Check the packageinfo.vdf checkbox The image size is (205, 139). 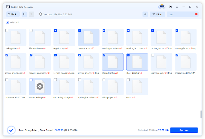point(7,30)
